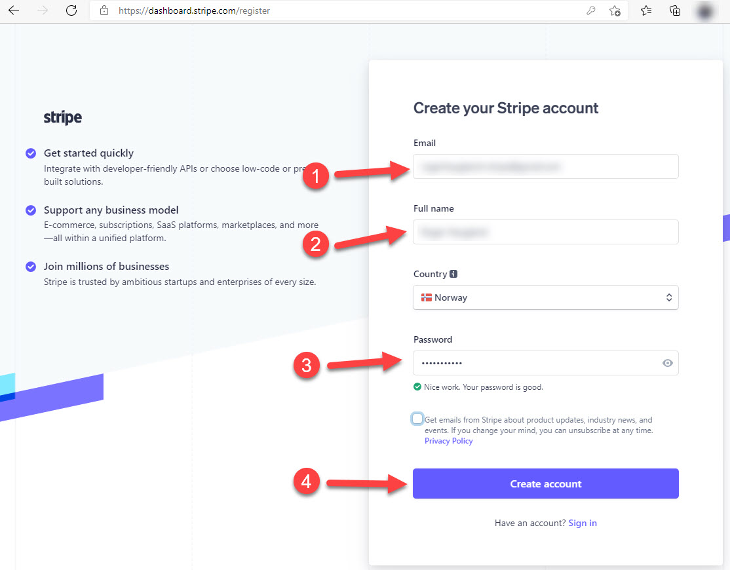
Task: Follow the Sign in link
Action: click(583, 523)
